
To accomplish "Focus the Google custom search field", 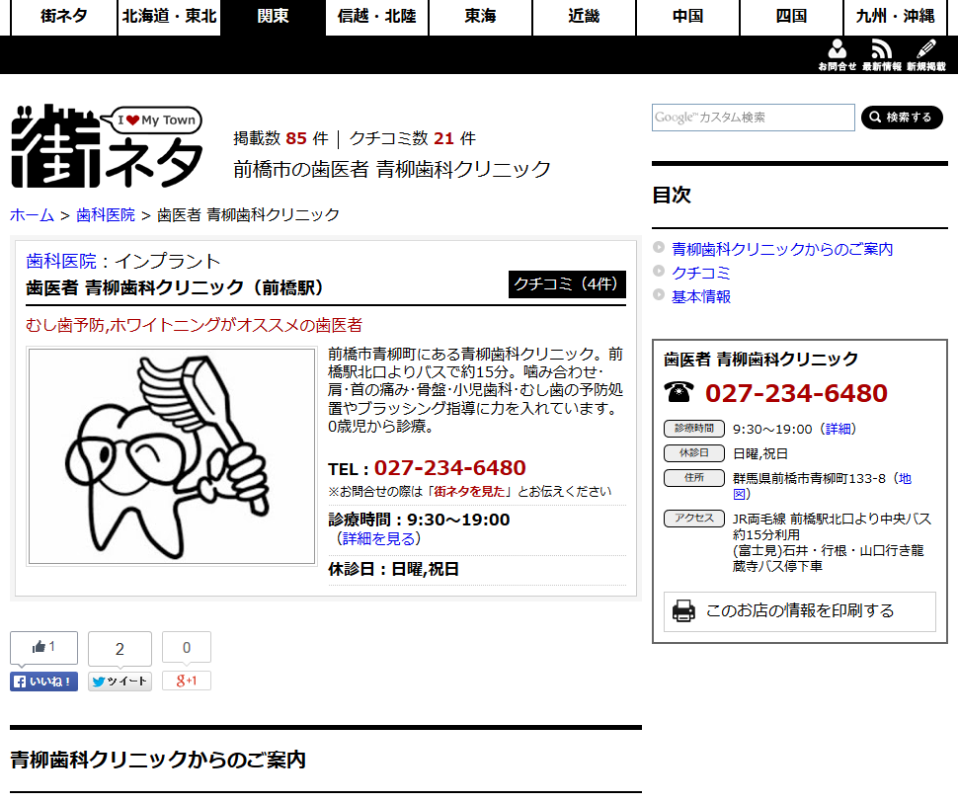I will pos(753,118).
